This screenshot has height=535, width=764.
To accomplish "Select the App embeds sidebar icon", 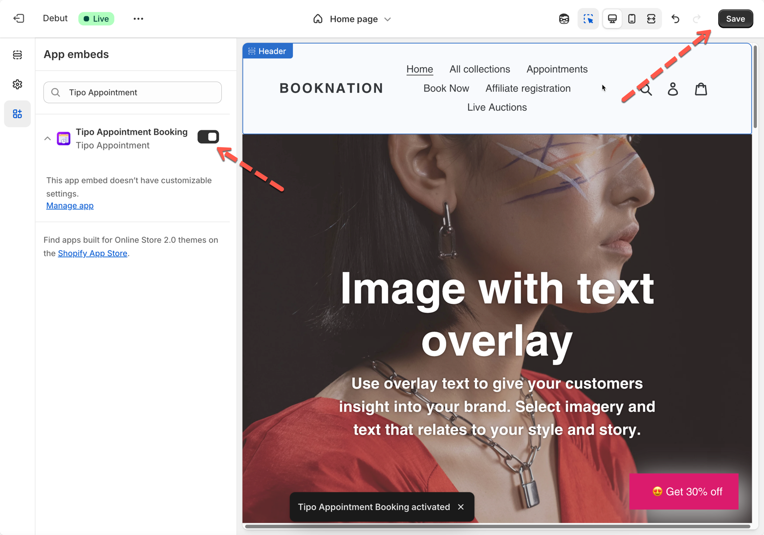I will [x=17, y=114].
